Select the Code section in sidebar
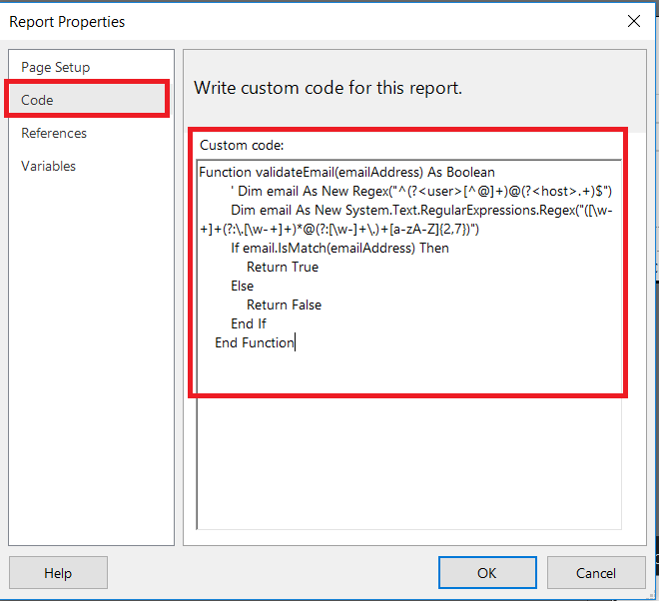The image size is (659, 601). pos(38,100)
